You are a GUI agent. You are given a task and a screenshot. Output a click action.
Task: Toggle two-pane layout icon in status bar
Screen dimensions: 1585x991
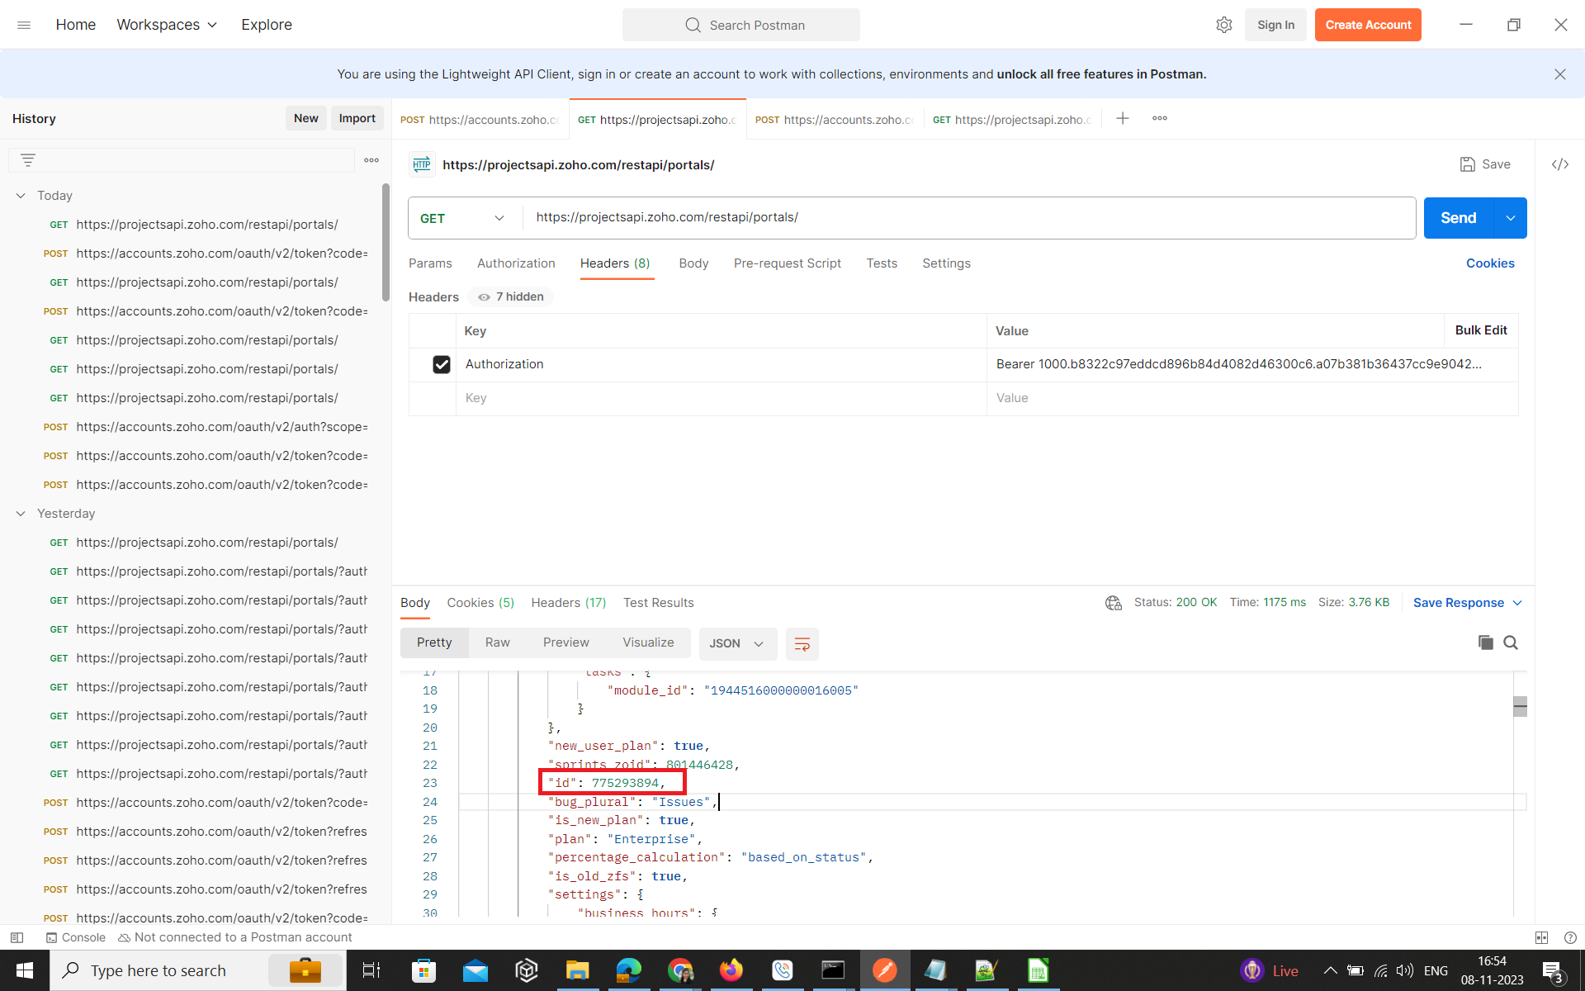coord(1540,937)
